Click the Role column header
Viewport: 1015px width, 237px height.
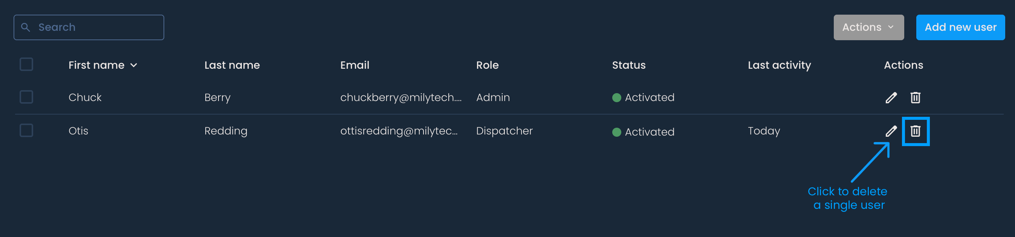point(488,65)
